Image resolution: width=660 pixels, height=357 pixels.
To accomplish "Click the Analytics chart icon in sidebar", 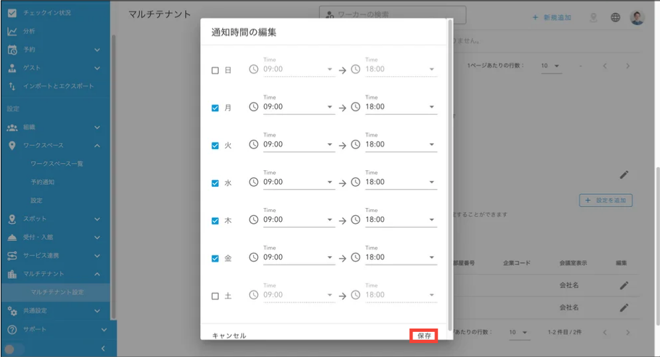I will (x=12, y=31).
